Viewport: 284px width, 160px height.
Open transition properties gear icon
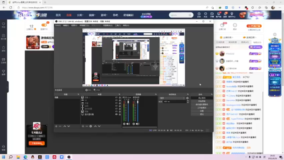pos(187,98)
